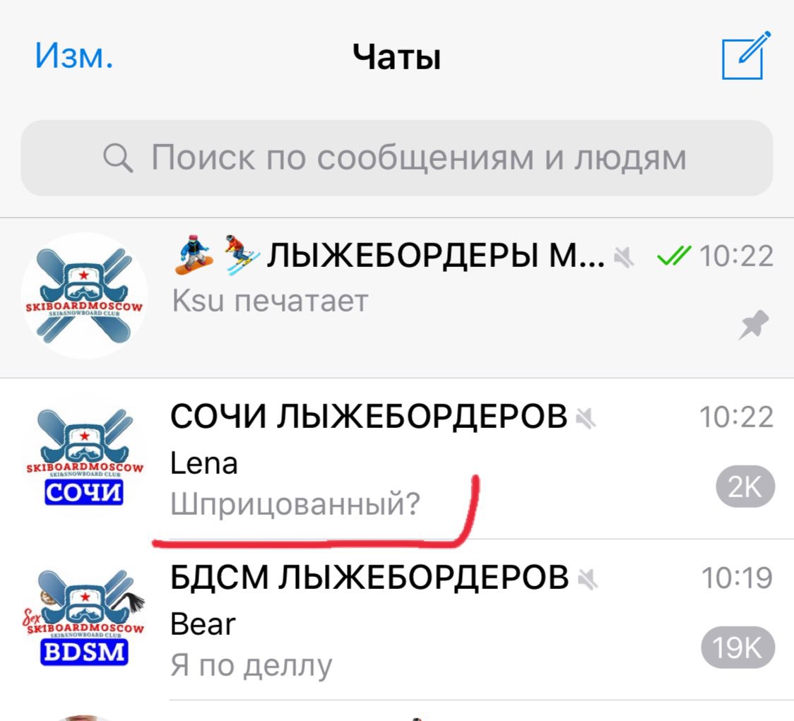Open the СОЧИ group avatar

pyautogui.click(x=84, y=457)
